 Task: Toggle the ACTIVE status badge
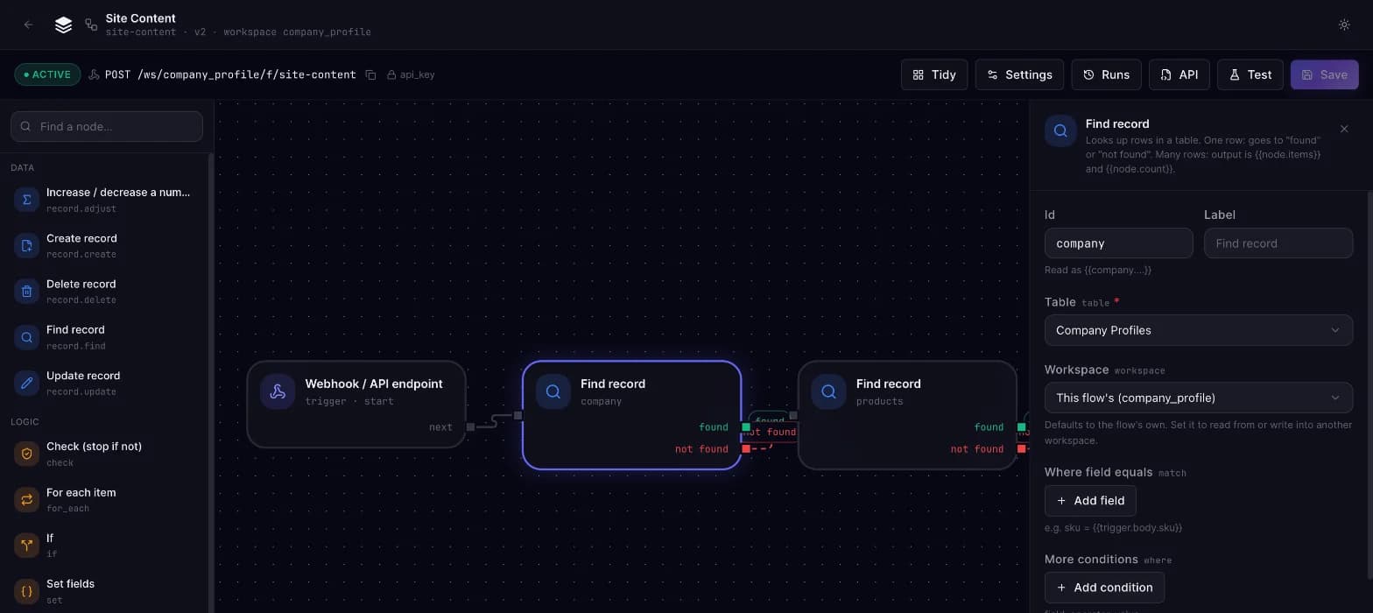point(47,74)
